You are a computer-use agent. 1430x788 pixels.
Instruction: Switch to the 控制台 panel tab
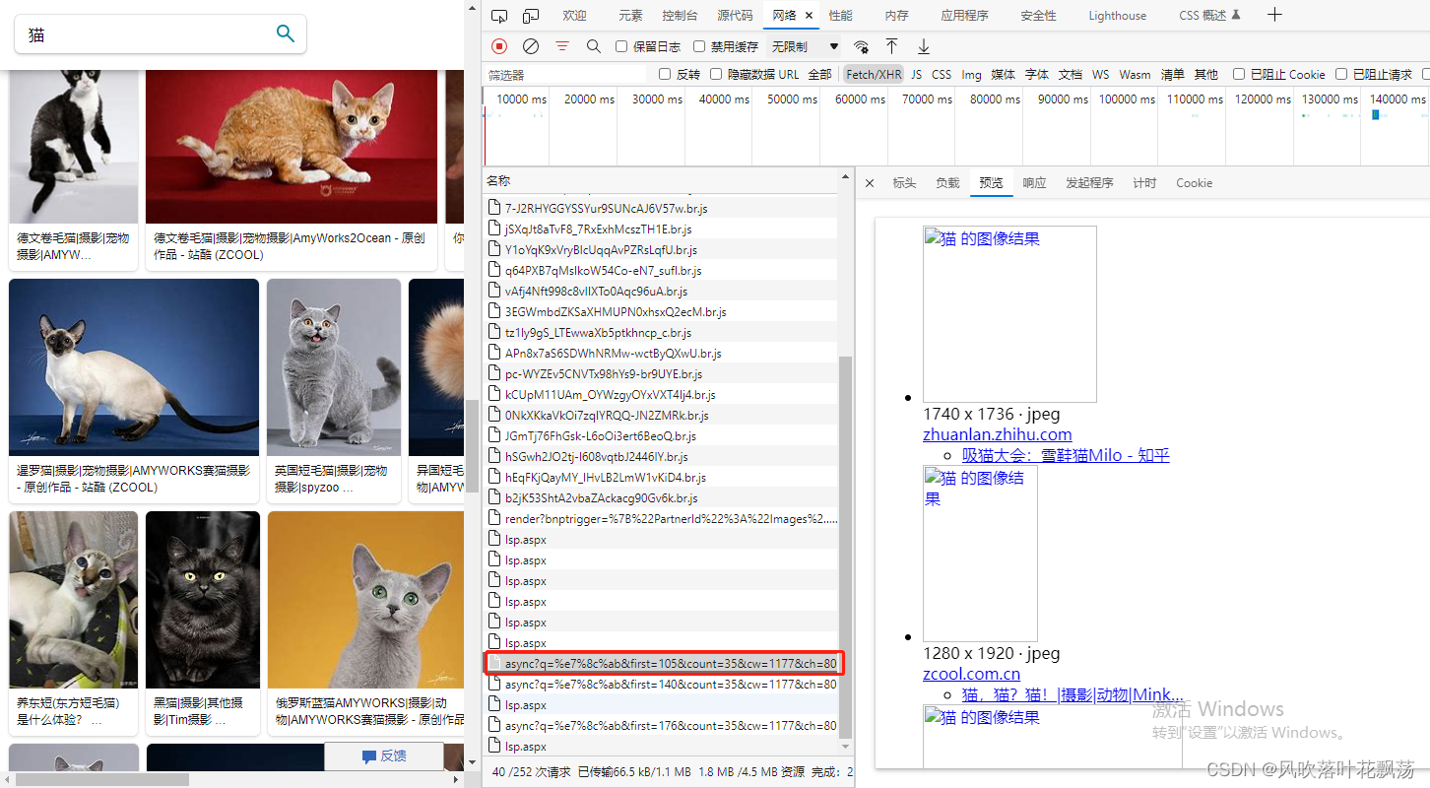tap(680, 15)
